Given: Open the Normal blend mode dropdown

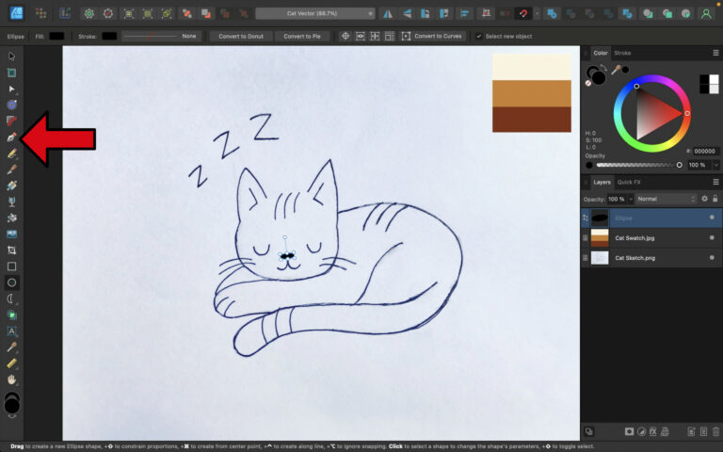Looking at the screenshot, I should pos(667,199).
